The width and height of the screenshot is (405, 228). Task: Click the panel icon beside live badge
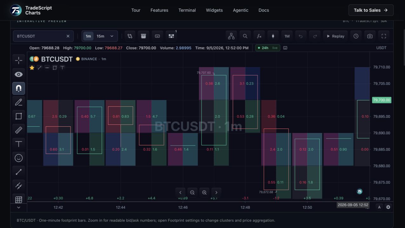coord(285,48)
